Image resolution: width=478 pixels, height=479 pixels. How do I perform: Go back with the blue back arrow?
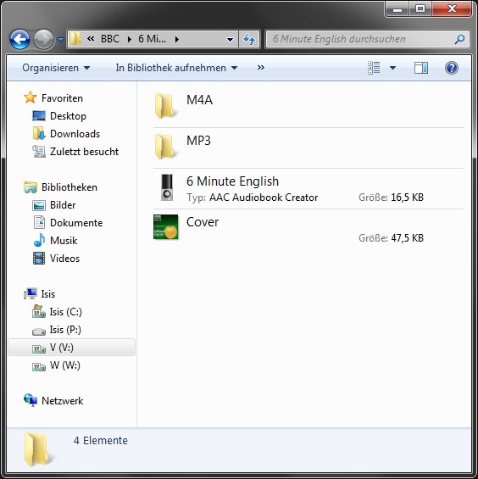click(19, 39)
